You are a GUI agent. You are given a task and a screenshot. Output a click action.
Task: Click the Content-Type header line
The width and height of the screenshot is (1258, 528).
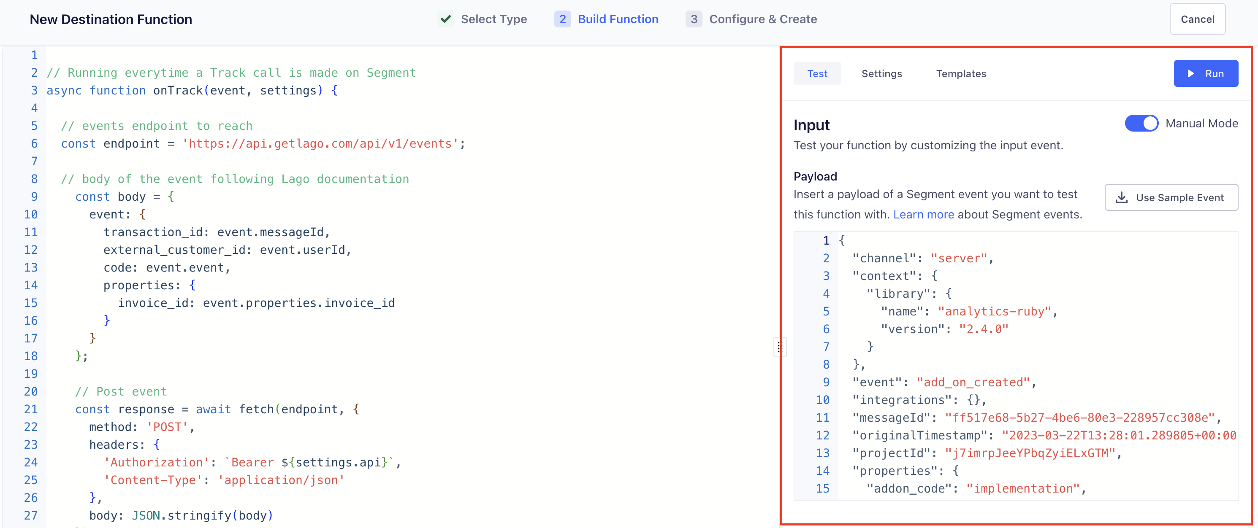[x=224, y=480]
